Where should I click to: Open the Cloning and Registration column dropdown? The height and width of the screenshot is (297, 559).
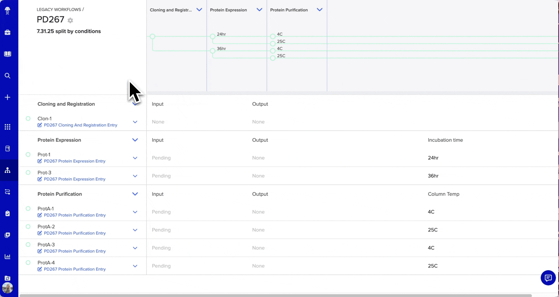199,10
